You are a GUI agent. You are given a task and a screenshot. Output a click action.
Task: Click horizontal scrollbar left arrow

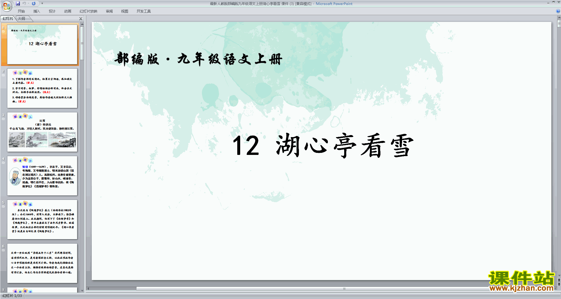coord(88,289)
